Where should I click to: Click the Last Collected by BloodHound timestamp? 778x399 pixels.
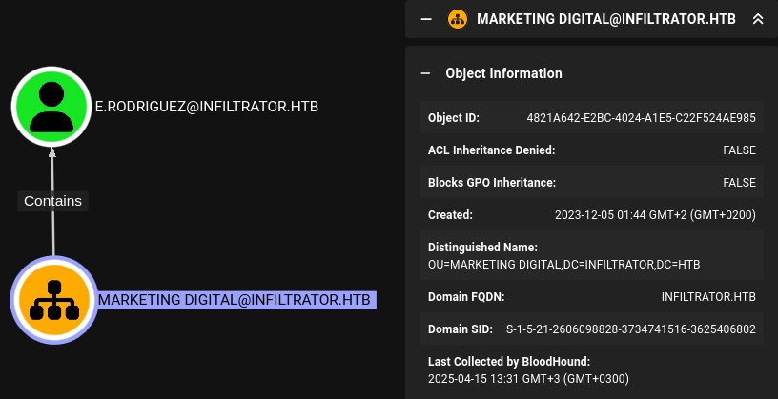click(528, 379)
